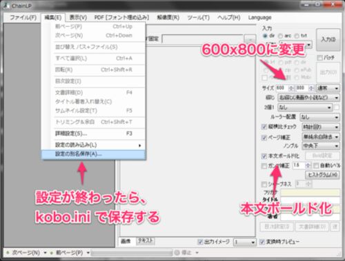Adjust the height 800 size spinner
This screenshot has width=345, height=261.
click(311, 88)
